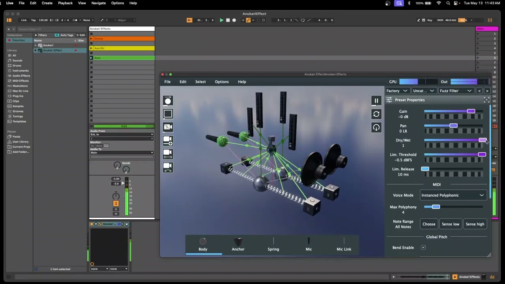Screen dimensions: 505x284
Task: Open the macOS Wi-Fi menu
Action: pyautogui.click(x=439, y=3)
